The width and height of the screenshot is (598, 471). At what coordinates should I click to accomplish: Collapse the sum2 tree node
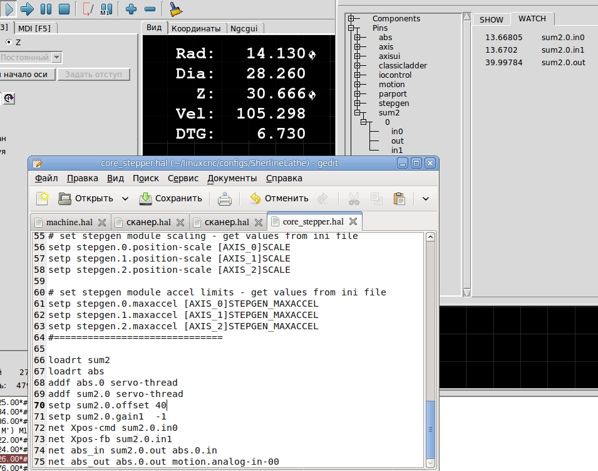[357, 113]
